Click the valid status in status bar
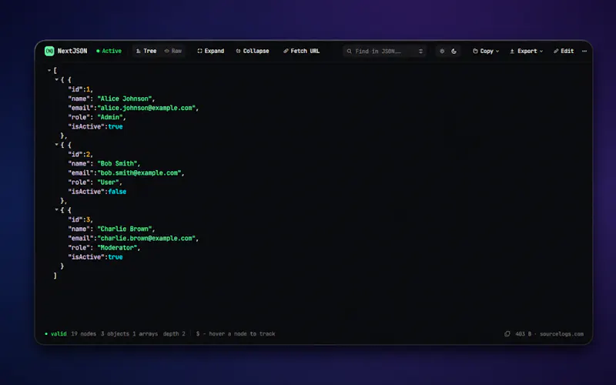The height and width of the screenshot is (385, 616). pyautogui.click(x=55, y=334)
